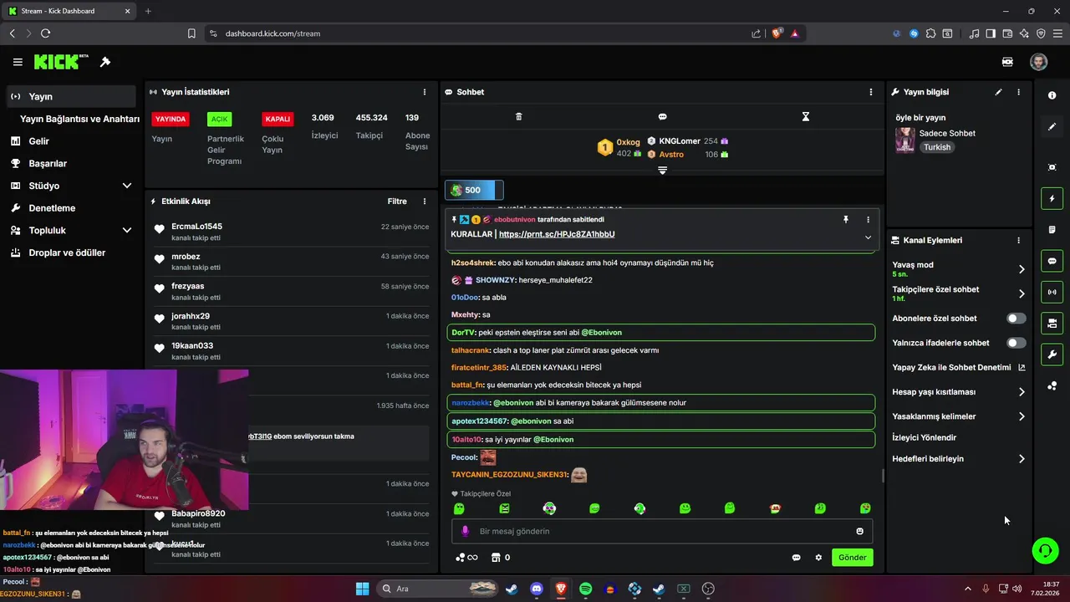Image resolution: width=1070 pixels, height=602 pixels.
Task: Click the green Gönder button
Action: coord(853,558)
